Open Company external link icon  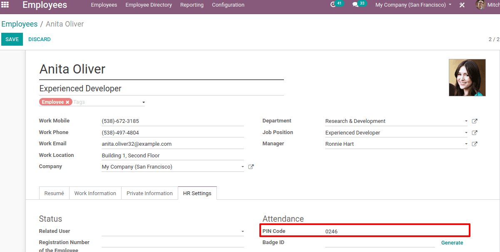251,167
